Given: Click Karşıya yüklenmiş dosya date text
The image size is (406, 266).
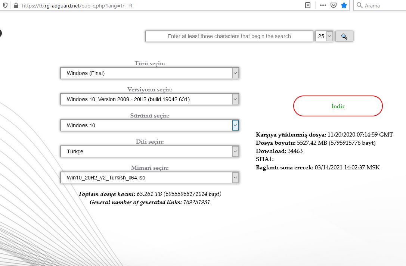Looking at the screenshot, I should click(x=324, y=135).
